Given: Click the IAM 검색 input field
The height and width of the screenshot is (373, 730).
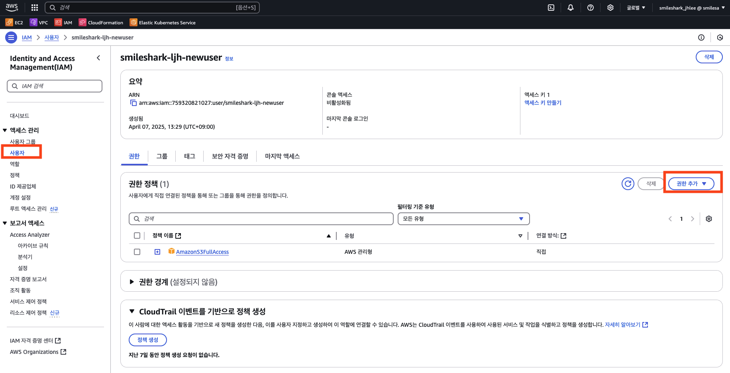Looking at the screenshot, I should [55, 86].
